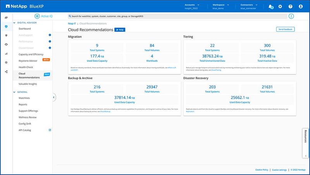Click the Send Feedback button
The width and height of the screenshot is (310, 175).
[285, 29]
